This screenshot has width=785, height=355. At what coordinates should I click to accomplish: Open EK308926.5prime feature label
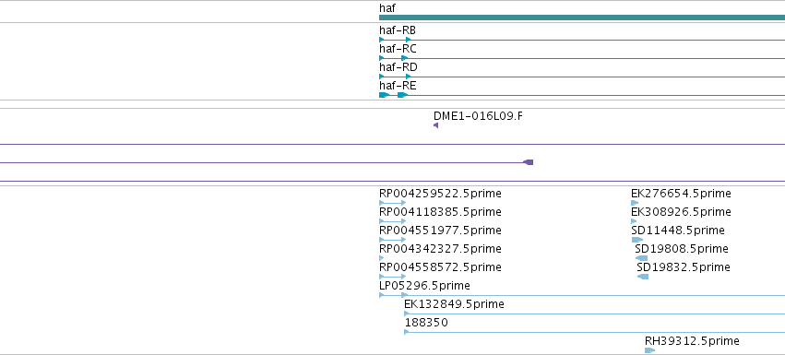(681, 212)
